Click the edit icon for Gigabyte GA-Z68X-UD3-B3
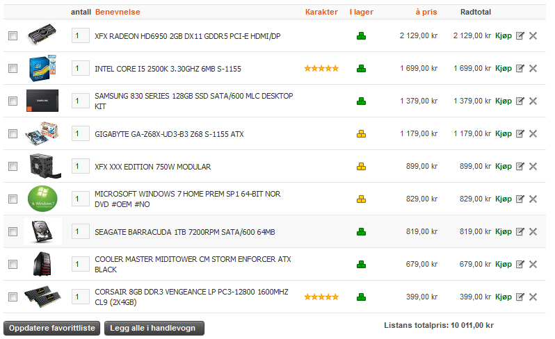 coord(520,133)
